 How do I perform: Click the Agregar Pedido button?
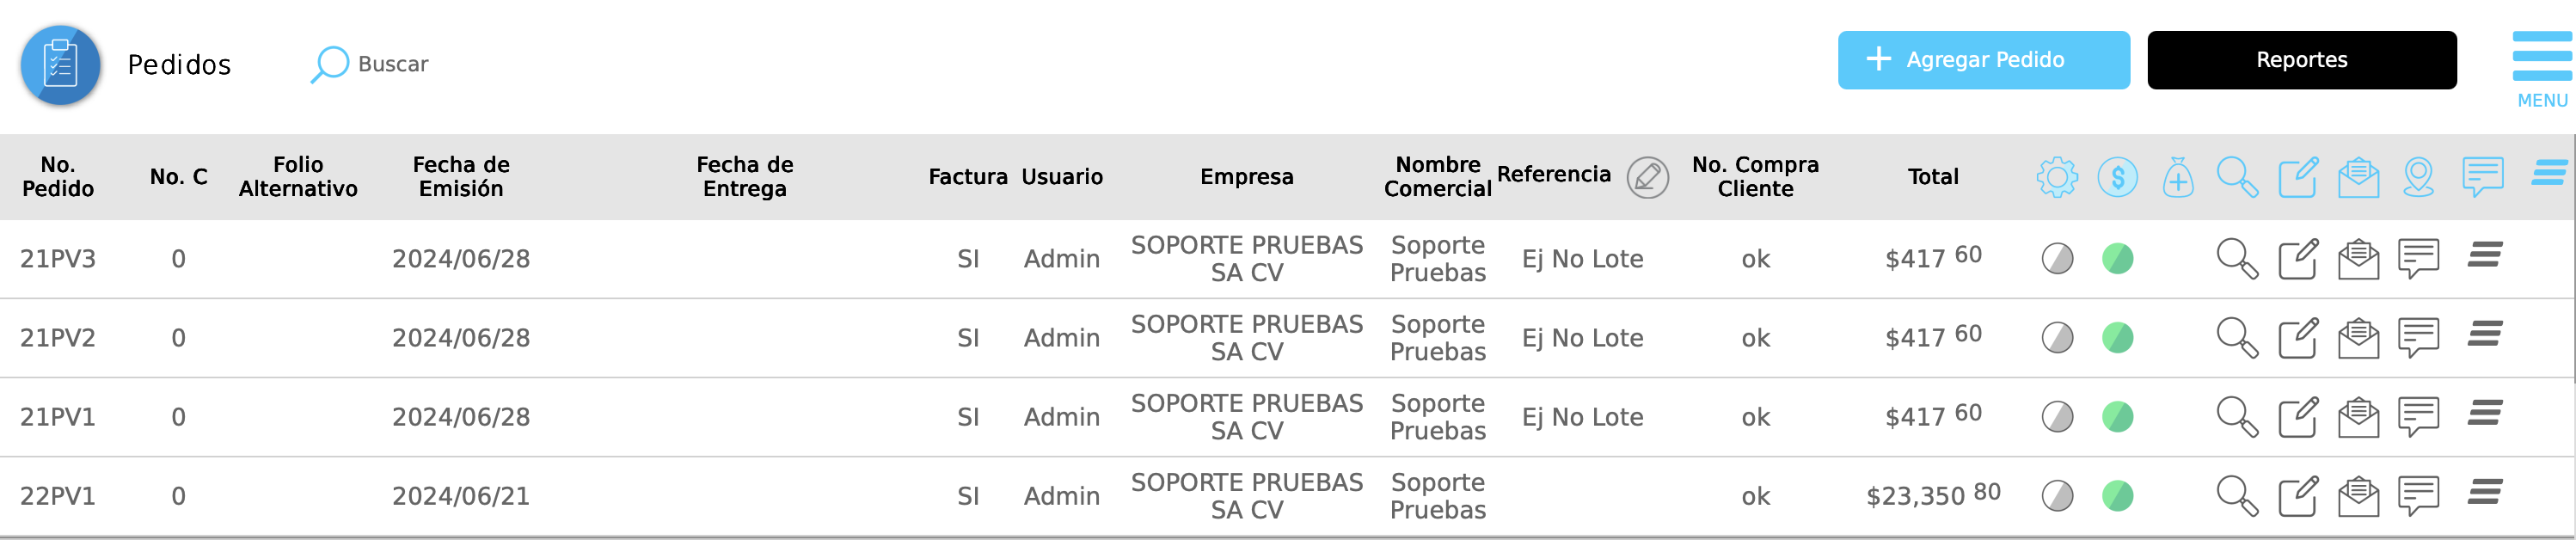(1983, 60)
